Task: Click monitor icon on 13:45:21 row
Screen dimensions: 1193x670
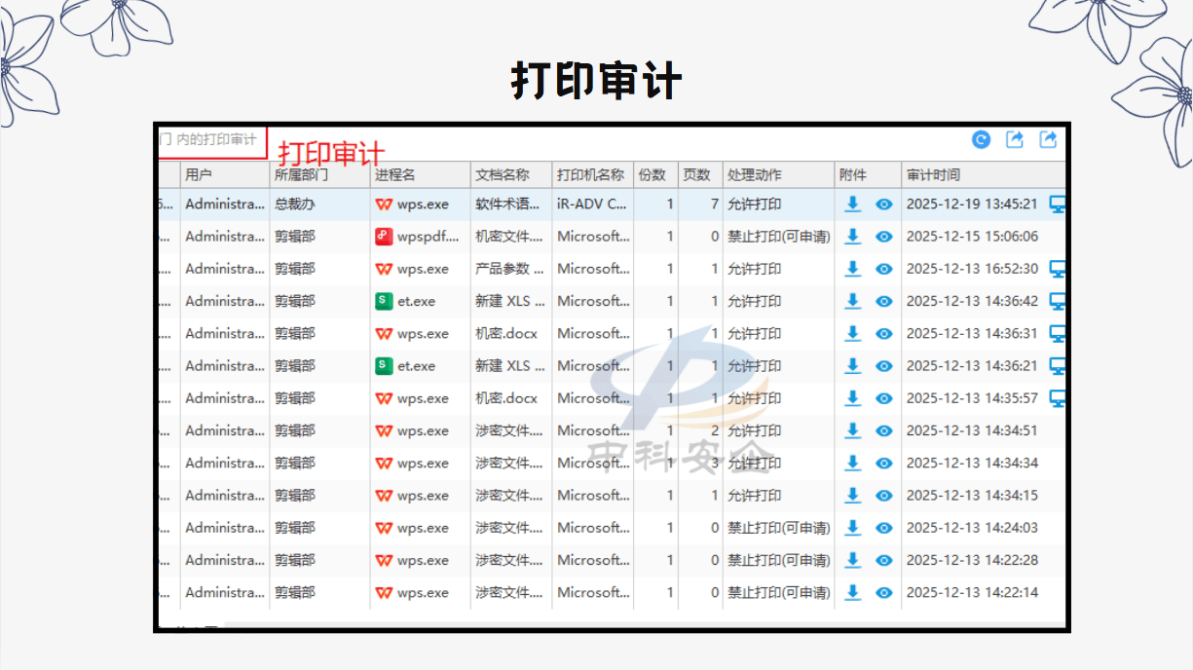Action: [x=1057, y=205]
